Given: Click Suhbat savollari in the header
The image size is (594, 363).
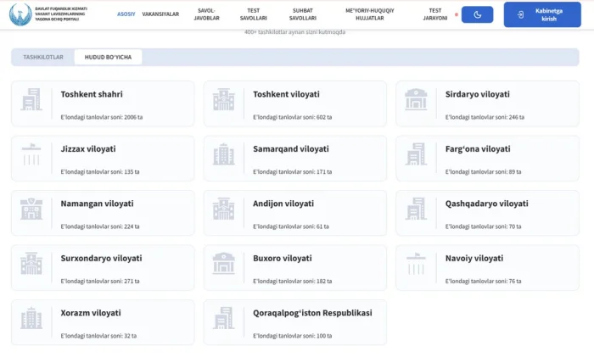Looking at the screenshot, I should 303,14.
